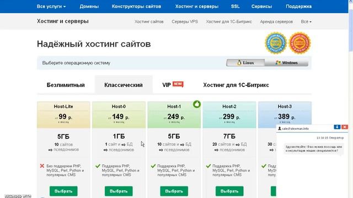The image size is (353, 198).
Task: Expand the Все submenu dropdown
Action: (306, 21)
